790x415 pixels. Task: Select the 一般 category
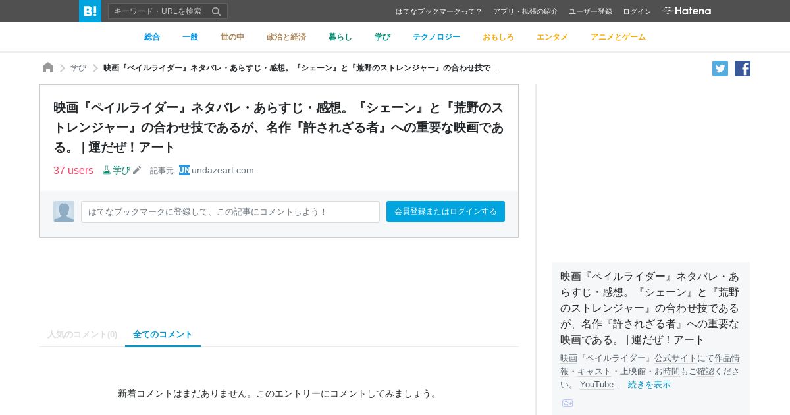pos(190,37)
